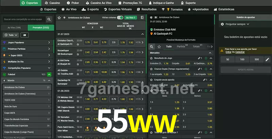
Task: Favorite the Emirates Club vs Al Qadisiyah match
Action: click(x=78, y=45)
